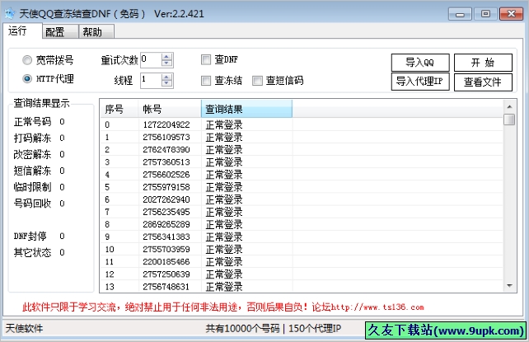The height and width of the screenshot is (342, 529).
Task: Click the 改密解冻 count label
Action: point(32,154)
